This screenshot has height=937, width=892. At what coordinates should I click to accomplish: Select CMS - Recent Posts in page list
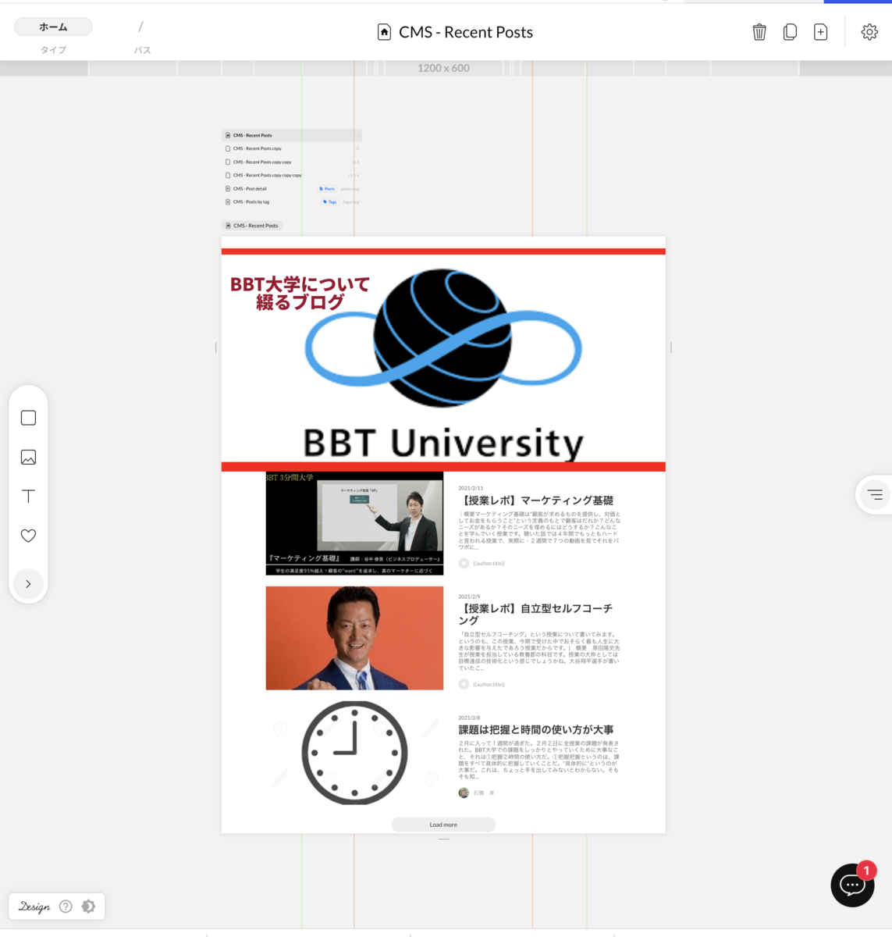click(291, 135)
